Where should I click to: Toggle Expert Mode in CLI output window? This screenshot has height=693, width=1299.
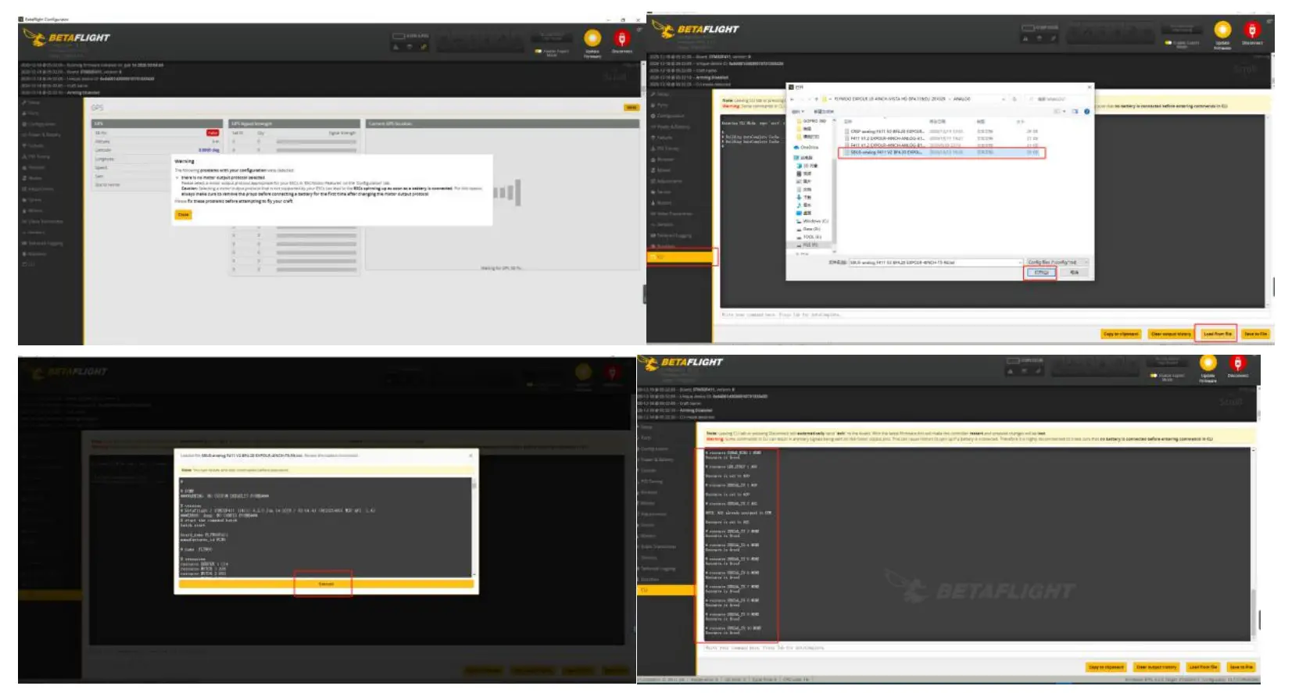(1154, 376)
